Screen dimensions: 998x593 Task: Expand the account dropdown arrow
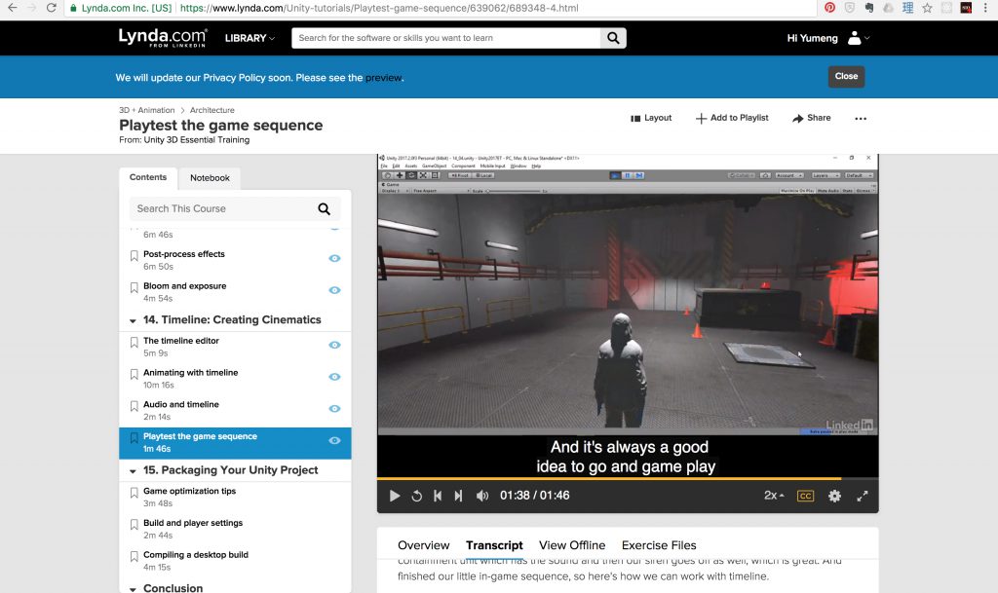(866, 38)
